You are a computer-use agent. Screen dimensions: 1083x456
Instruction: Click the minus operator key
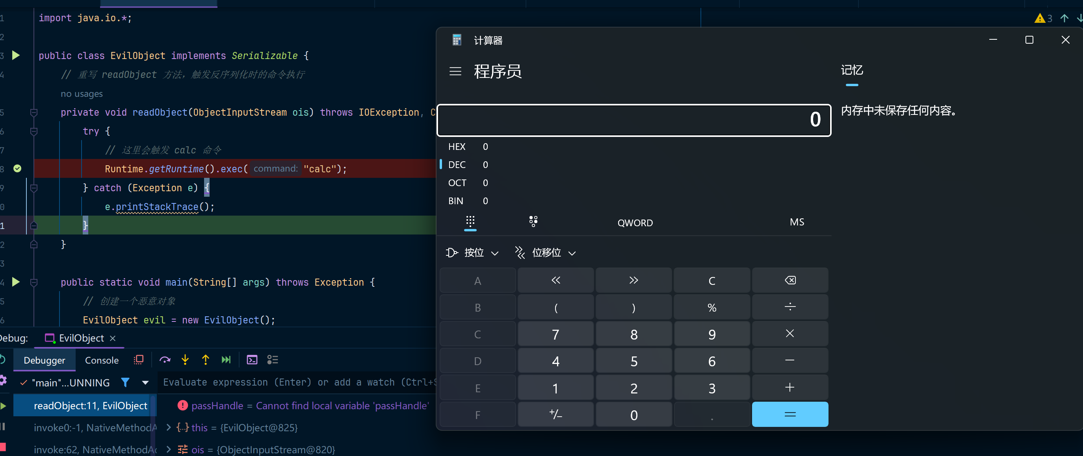[789, 361]
